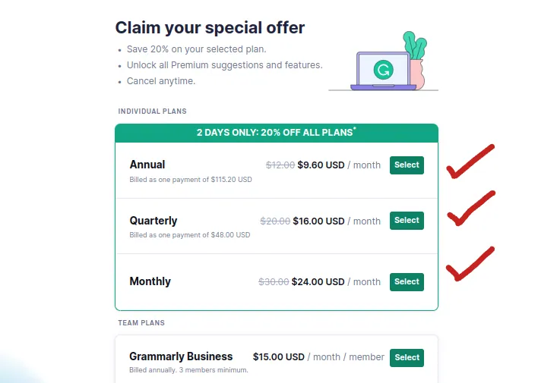557x383 pixels.
Task: Click the $24.00 USD monthly price
Action: point(318,281)
